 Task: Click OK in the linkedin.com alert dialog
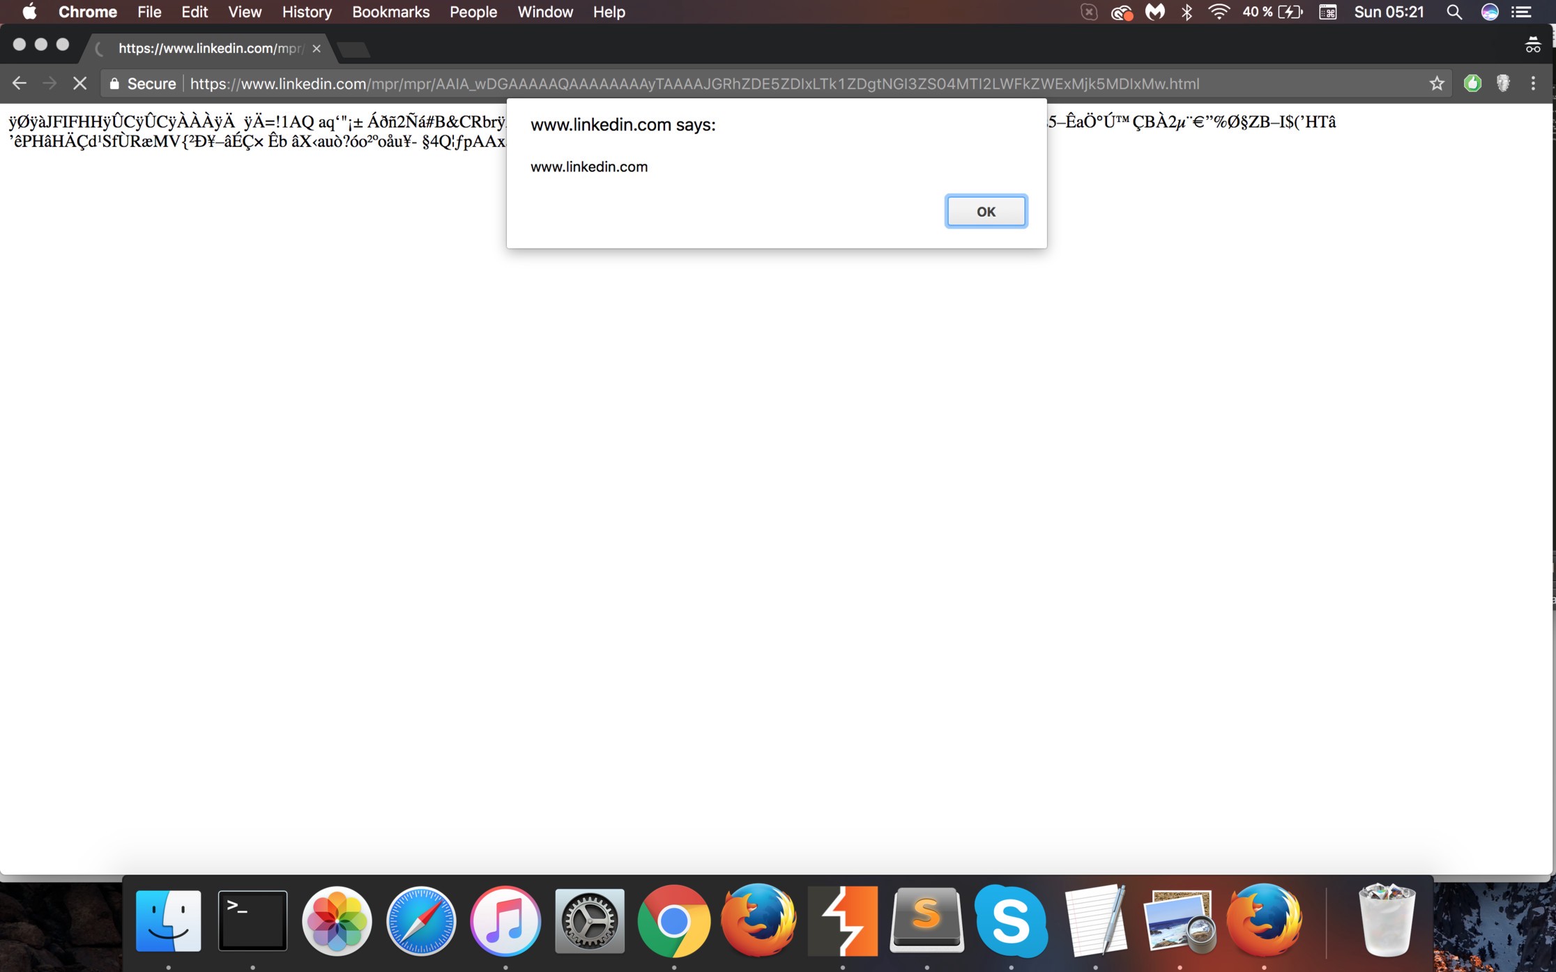coord(986,211)
